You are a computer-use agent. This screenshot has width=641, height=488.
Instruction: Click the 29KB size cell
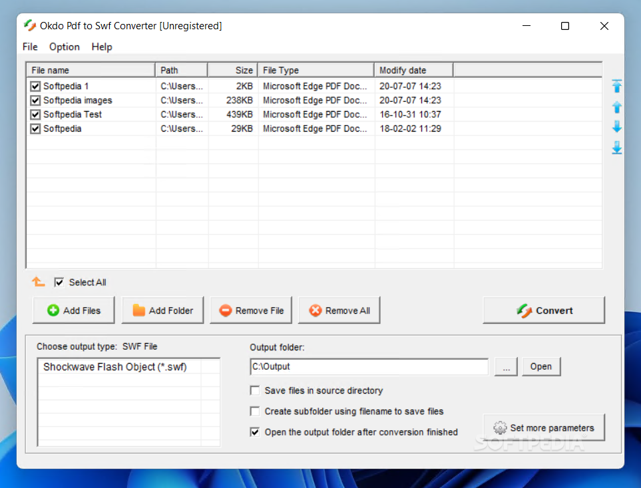tap(242, 128)
